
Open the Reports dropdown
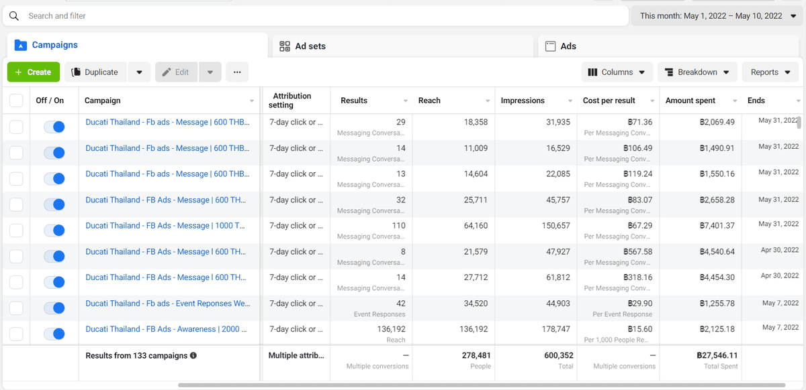pos(770,72)
